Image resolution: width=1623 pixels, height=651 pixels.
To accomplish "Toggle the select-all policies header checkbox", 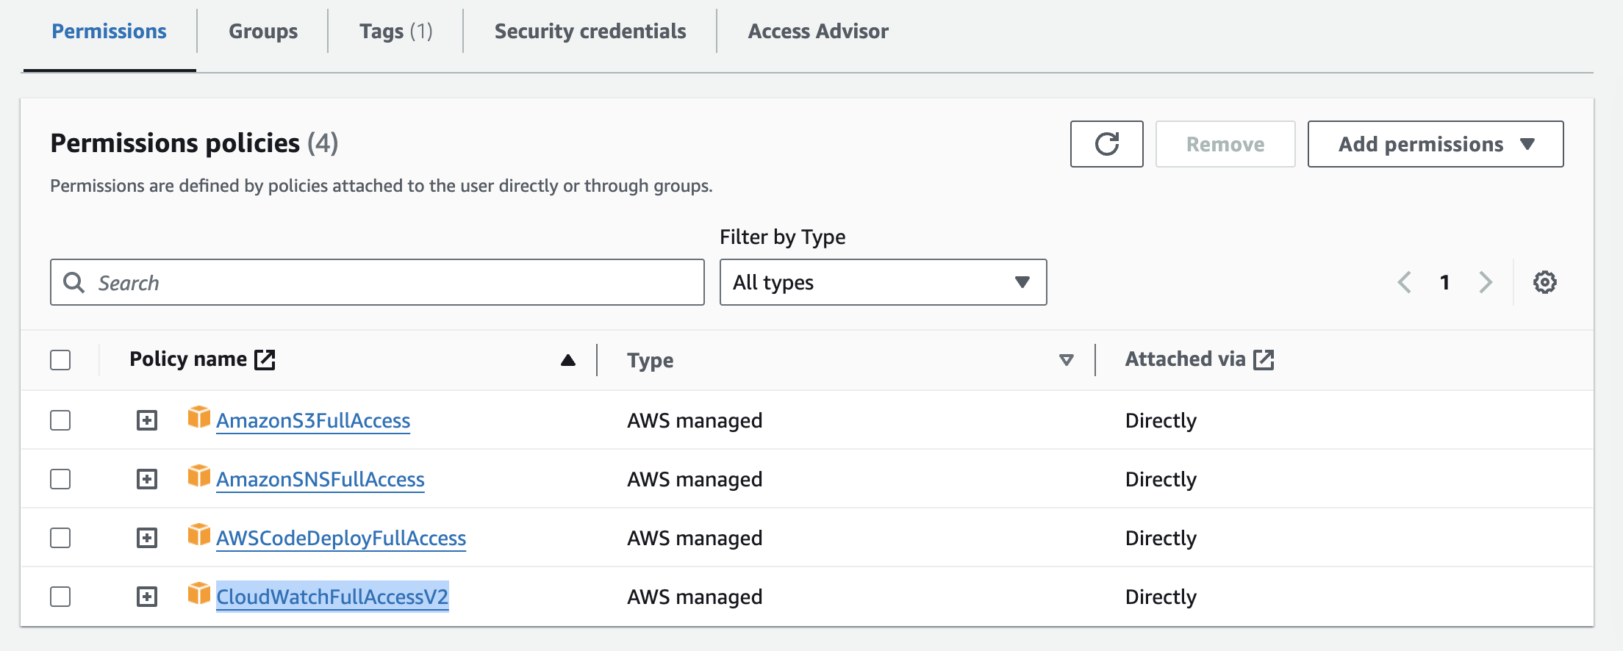I will tap(60, 360).
